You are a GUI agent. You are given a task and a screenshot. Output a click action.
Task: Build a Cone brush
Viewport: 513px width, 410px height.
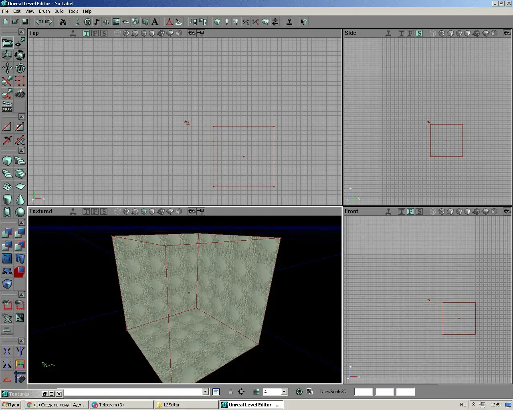pos(20,199)
